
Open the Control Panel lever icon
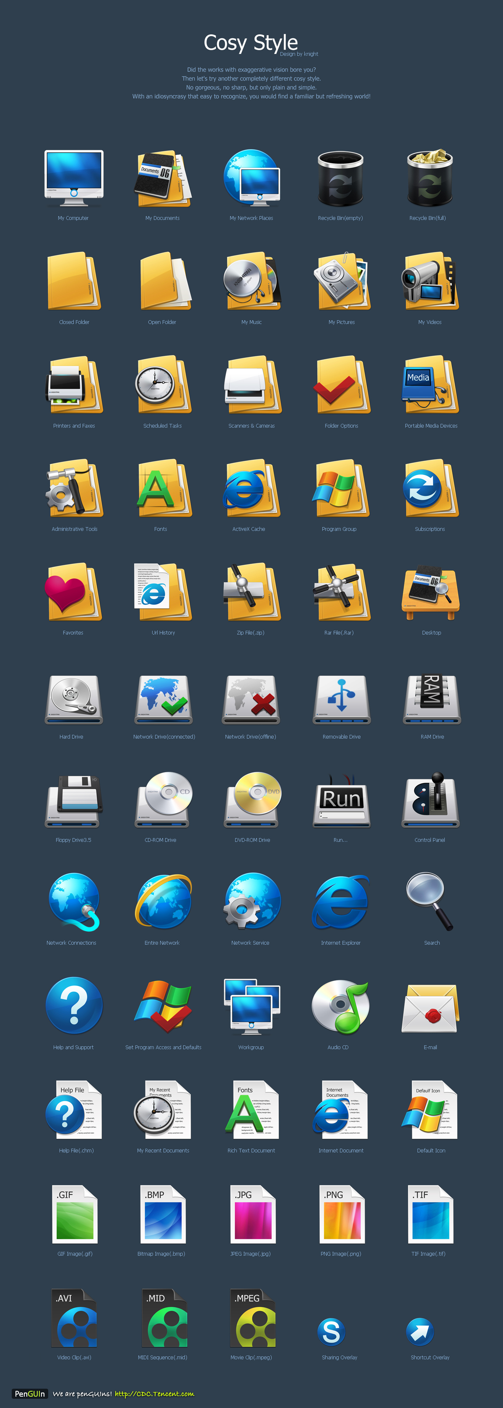[431, 799]
